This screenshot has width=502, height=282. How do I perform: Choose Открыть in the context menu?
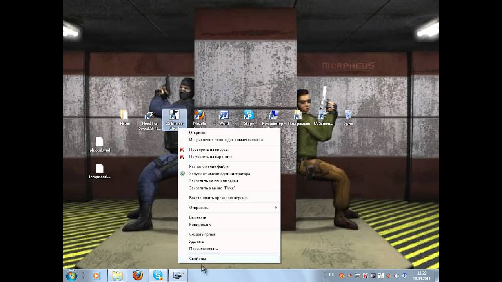[x=229, y=132]
